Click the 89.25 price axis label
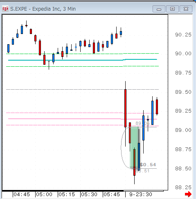 click(183, 111)
